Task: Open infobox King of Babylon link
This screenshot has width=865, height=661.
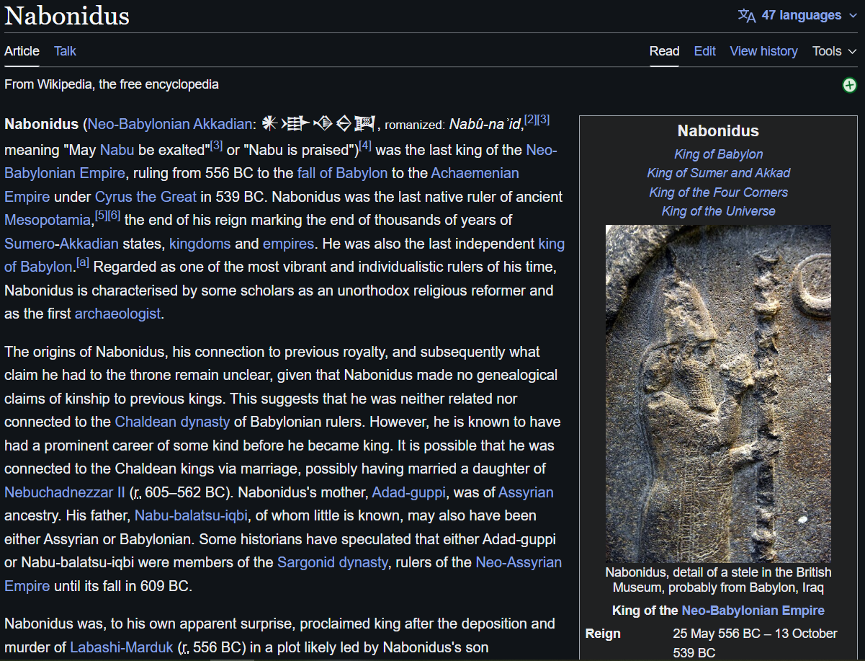Action: [718, 154]
